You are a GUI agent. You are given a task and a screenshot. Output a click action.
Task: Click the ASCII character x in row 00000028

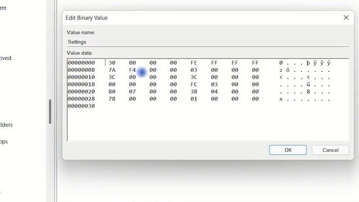pos(281,99)
